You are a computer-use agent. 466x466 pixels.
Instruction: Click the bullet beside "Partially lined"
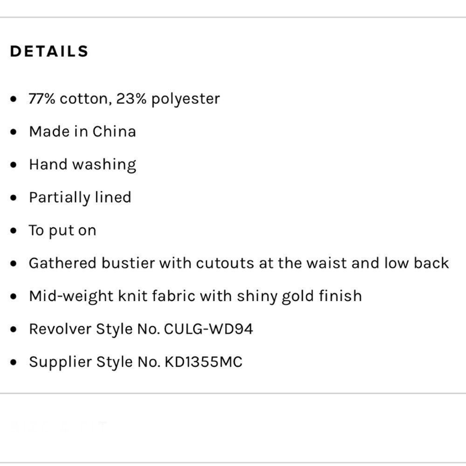coord(15,198)
